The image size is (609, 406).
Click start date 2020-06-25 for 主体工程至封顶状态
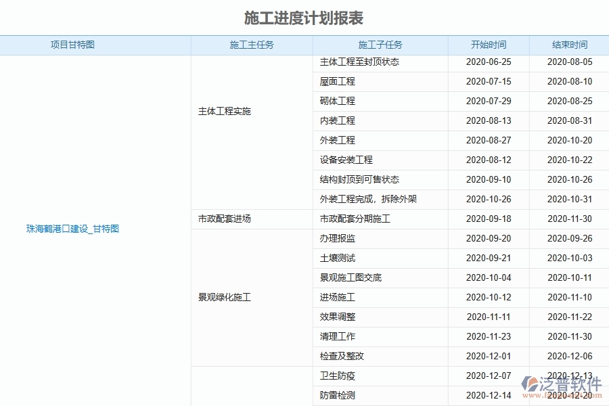(x=488, y=62)
